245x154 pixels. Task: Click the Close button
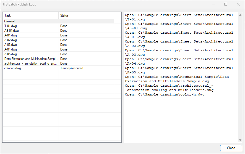click(x=231, y=148)
